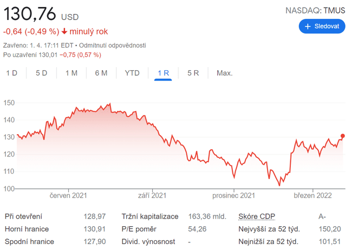Click the září 2021 axis label
Image resolution: width=352 pixels, height=250 pixels.
(x=152, y=195)
